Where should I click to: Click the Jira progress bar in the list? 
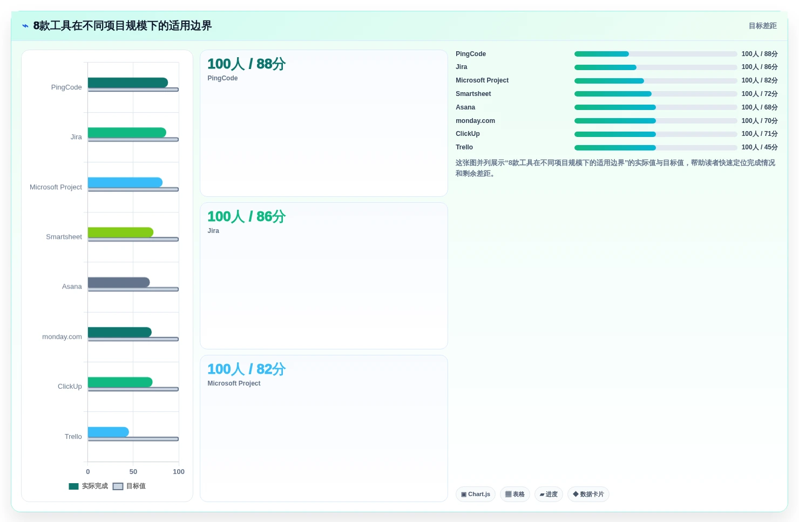pyautogui.click(x=656, y=67)
